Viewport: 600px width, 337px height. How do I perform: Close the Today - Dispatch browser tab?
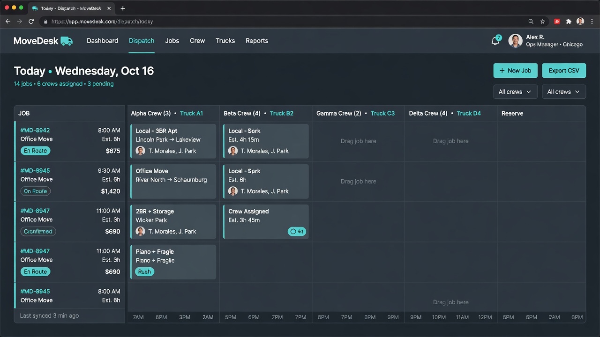tap(110, 8)
